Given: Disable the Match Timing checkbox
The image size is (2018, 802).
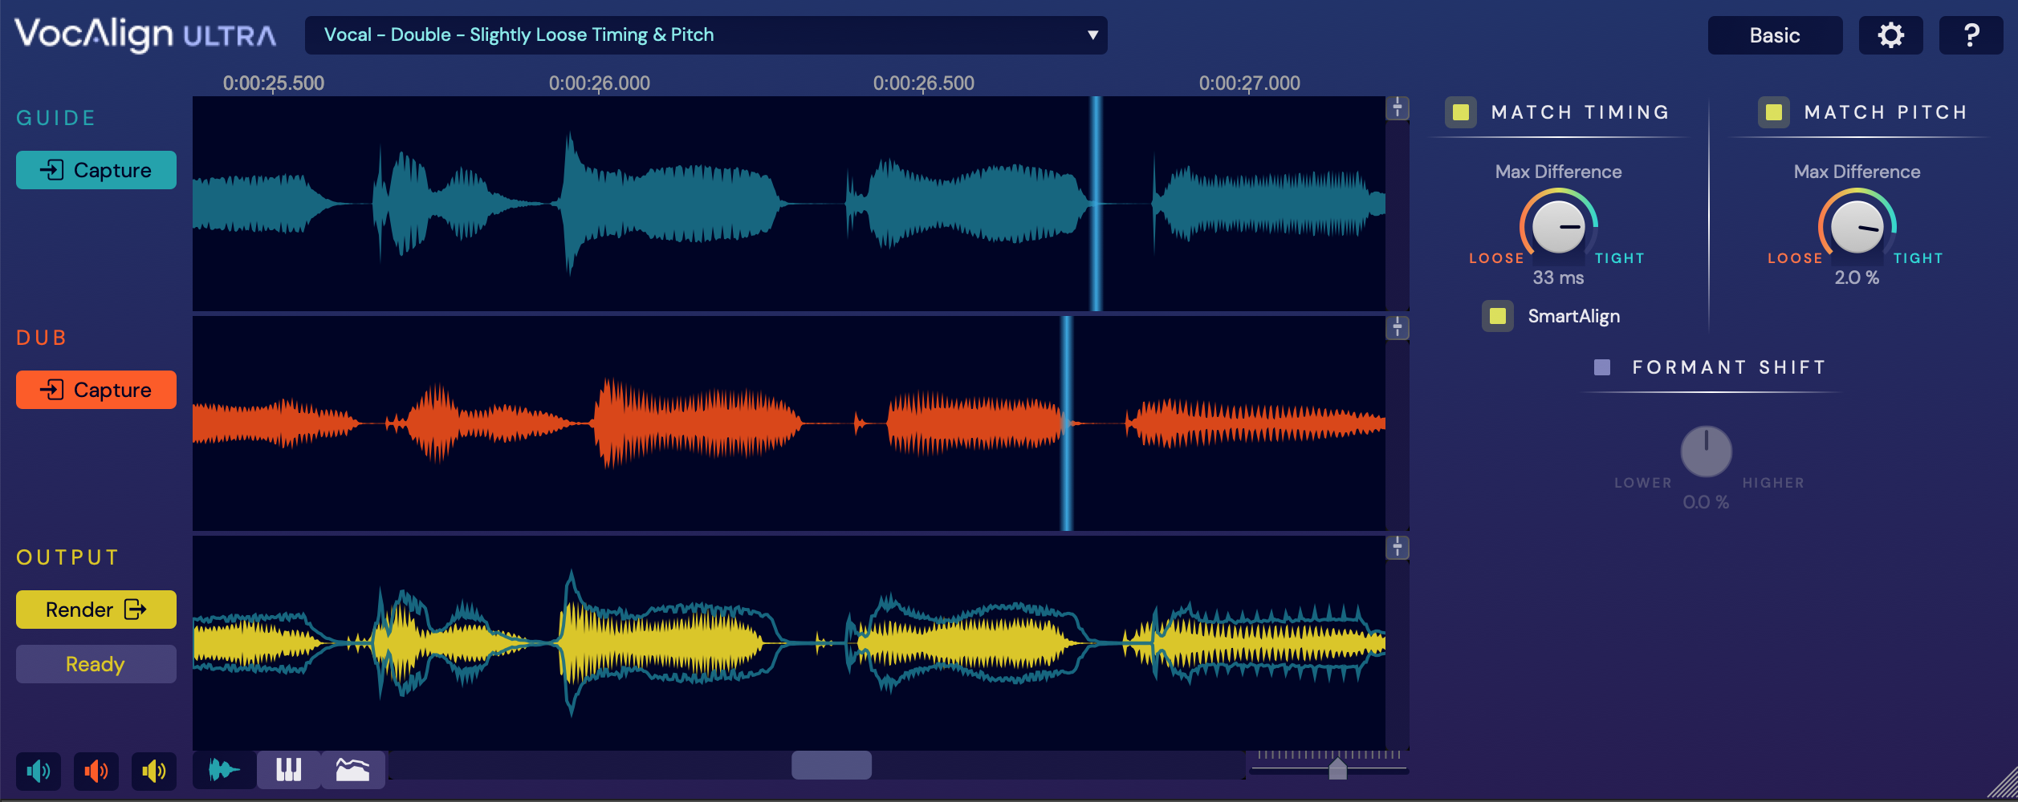Looking at the screenshot, I should [1461, 112].
